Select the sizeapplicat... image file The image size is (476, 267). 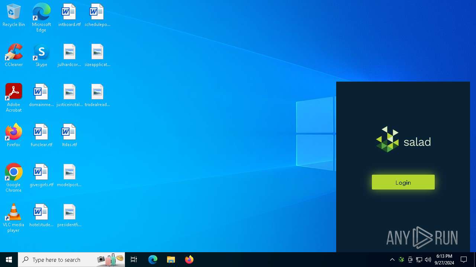(x=97, y=56)
